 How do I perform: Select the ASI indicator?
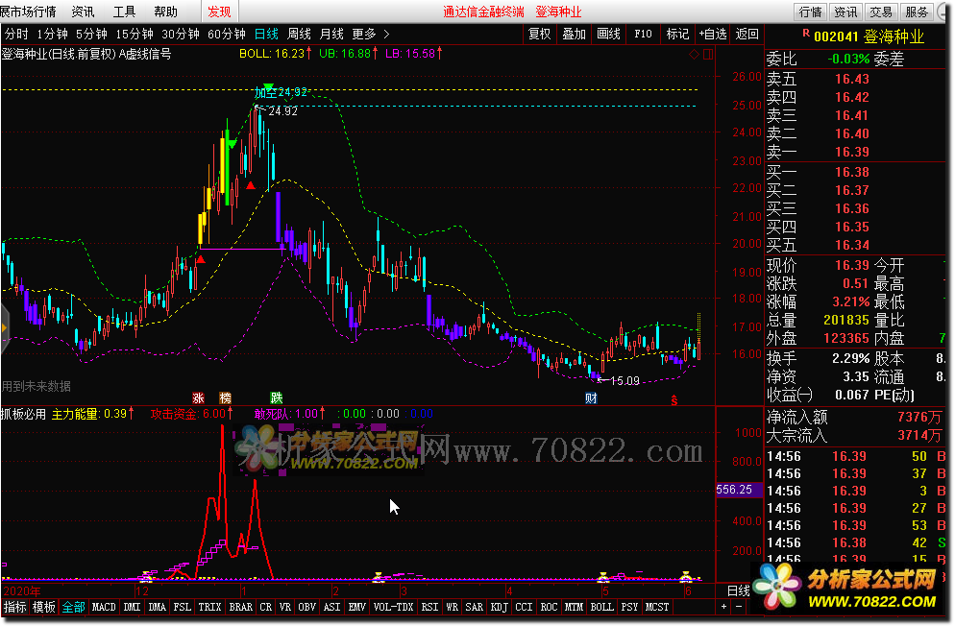331,607
